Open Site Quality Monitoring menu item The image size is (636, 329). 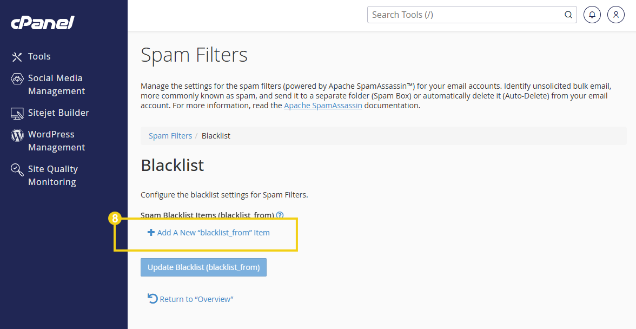[x=52, y=175]
